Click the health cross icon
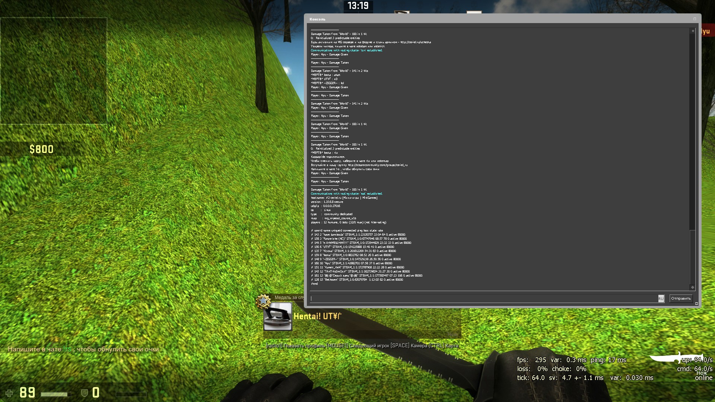This screenshot has width=715, height=402. 9,393
